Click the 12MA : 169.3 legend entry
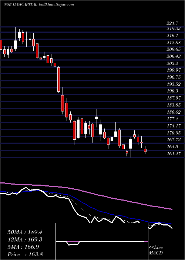The height and width of the screenshot is (260, 185). click(25, 240)
